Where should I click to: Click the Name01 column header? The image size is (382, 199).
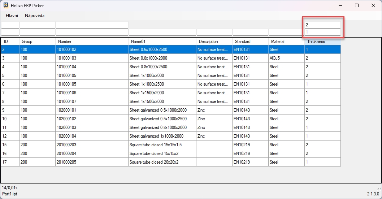(x=162, y=42)
